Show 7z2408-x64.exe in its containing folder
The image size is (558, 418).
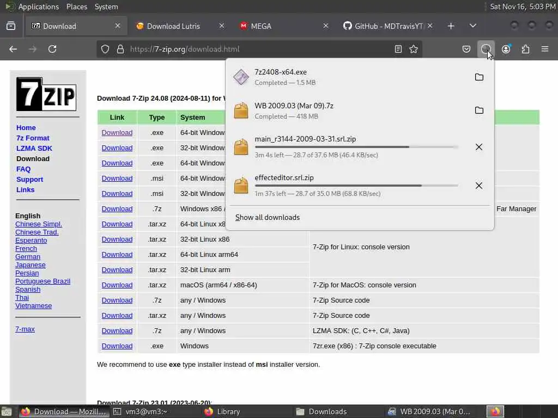tap(479, 77)
